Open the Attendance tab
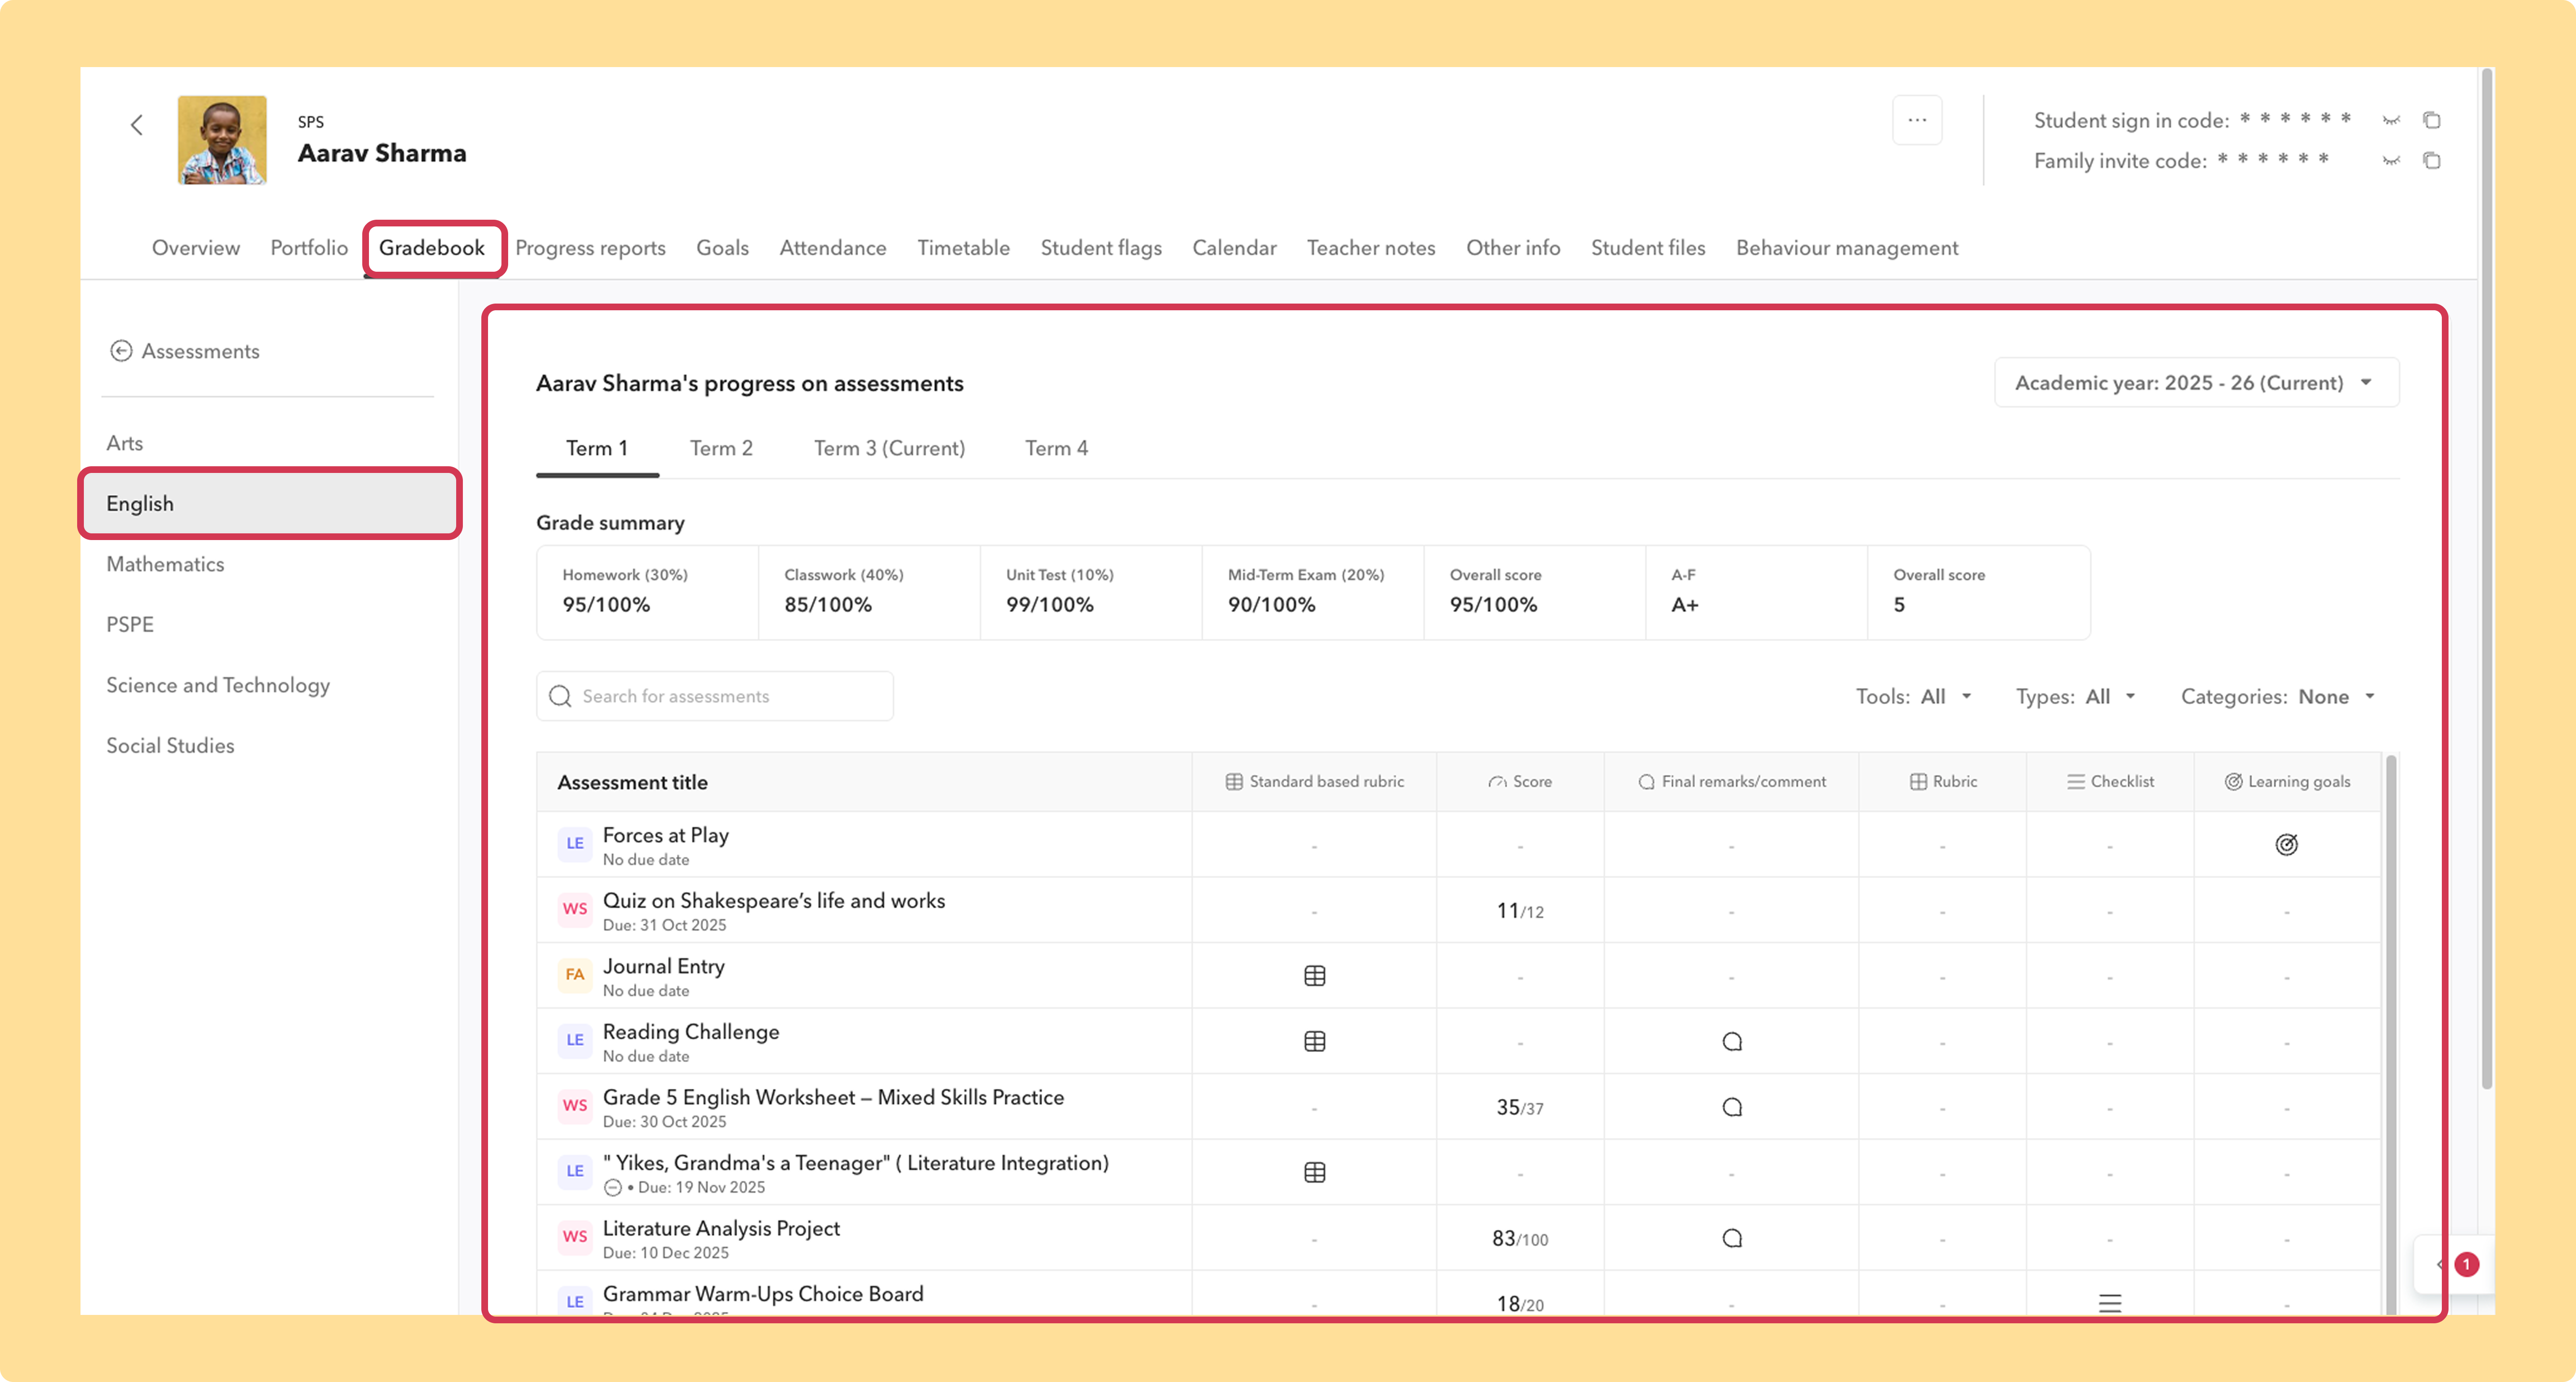This screenshot has height=1382, width=2576. 833,248
